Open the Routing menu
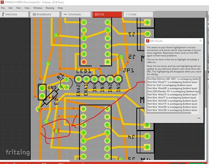This screenshot has height=164, width=209. 50,8
